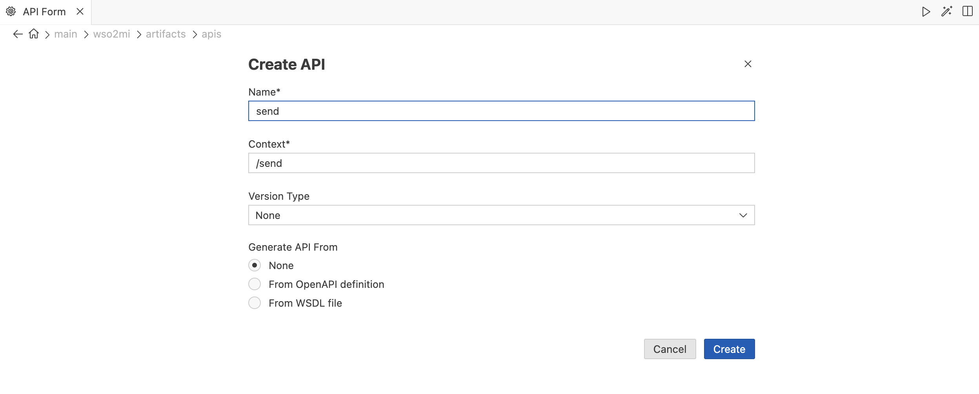Open the home icon in the breadcrumb
979x394 pixels.
coord(34,34)
